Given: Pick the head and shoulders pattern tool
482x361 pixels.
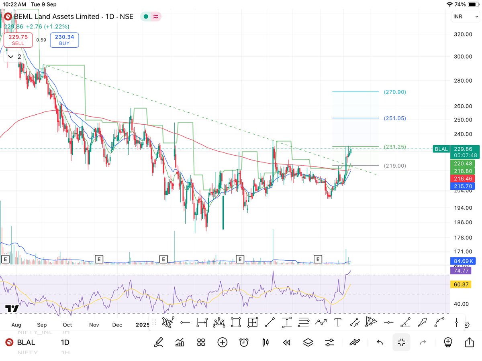Looking at the screenshot, I should click(x=219, y=322).
